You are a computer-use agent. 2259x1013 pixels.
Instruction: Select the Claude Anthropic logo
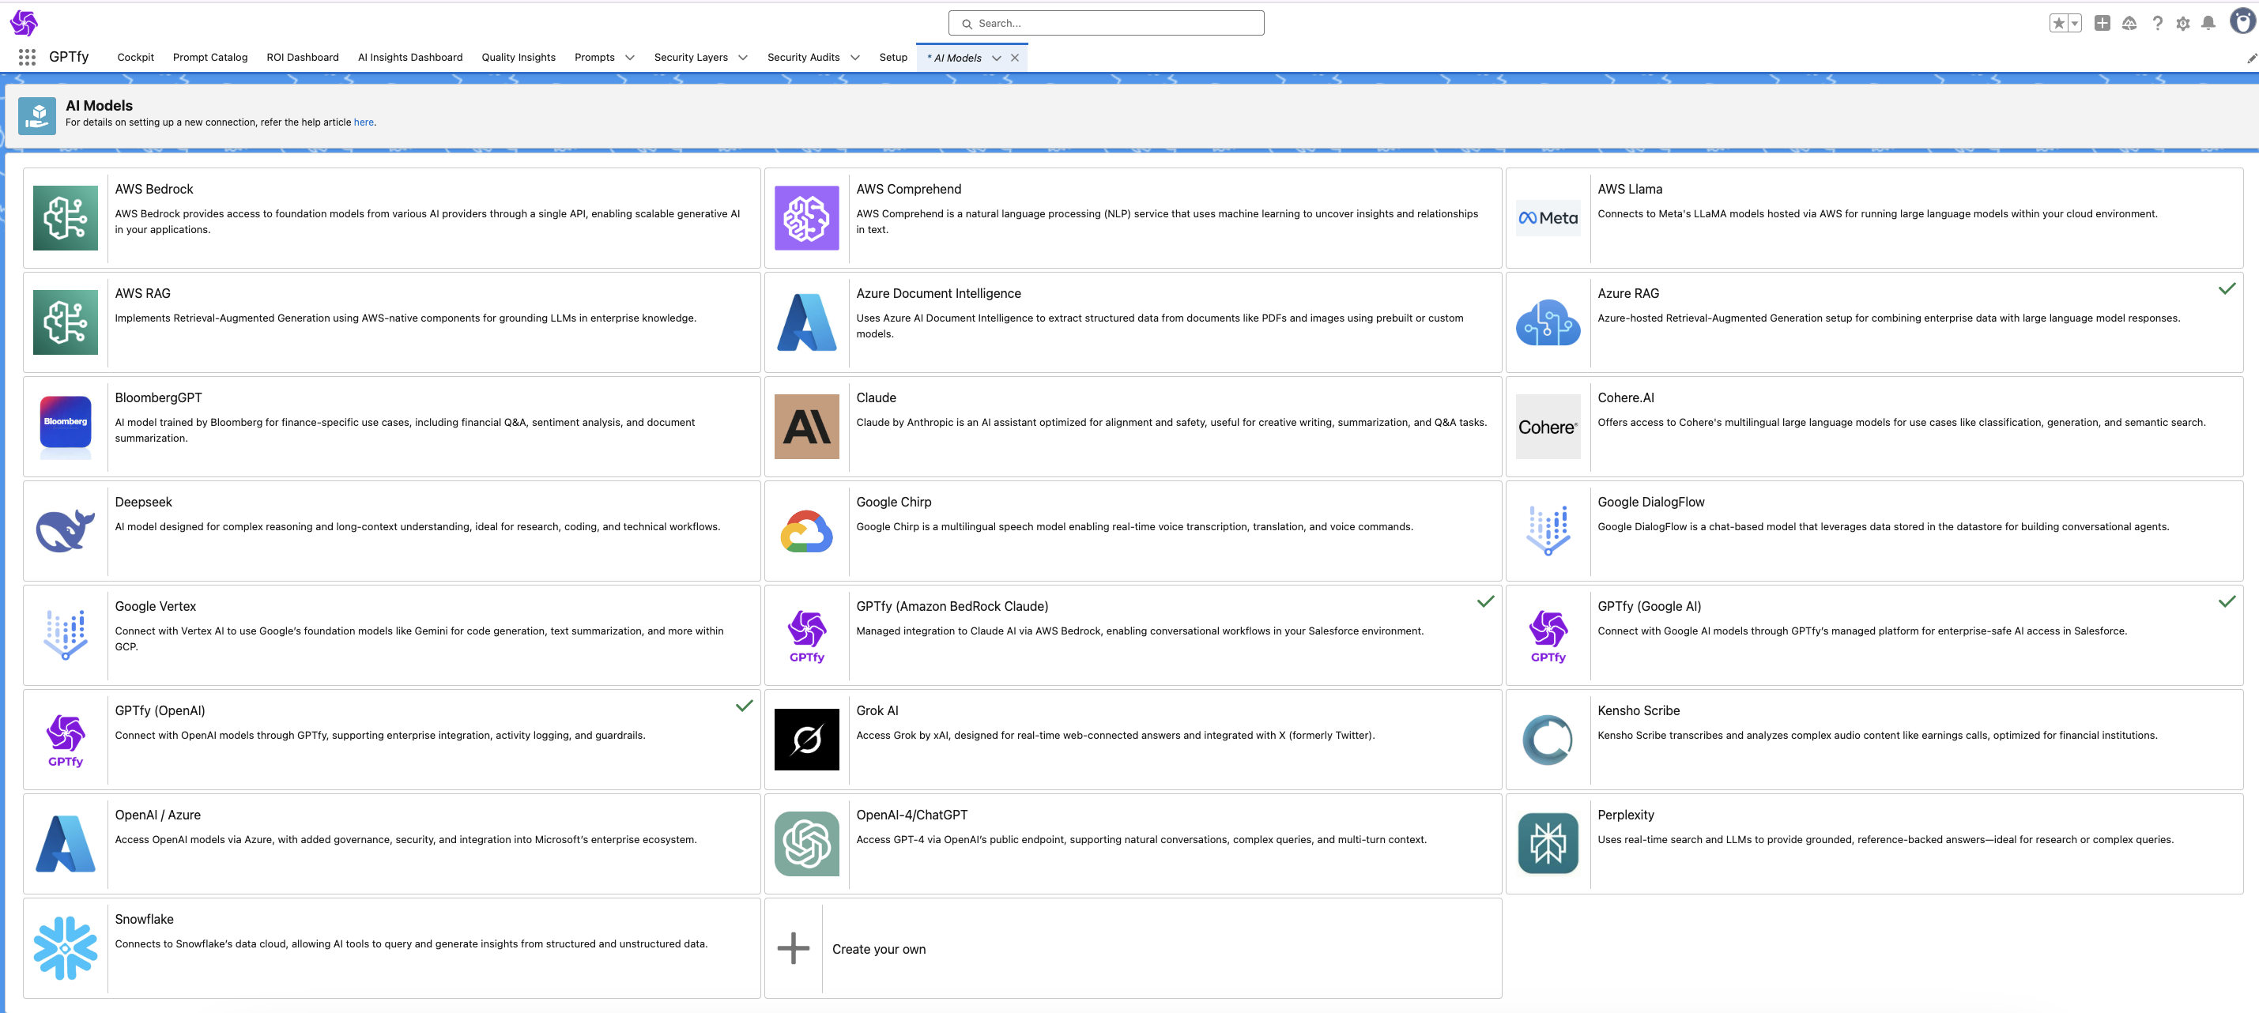tap(807, 427)
